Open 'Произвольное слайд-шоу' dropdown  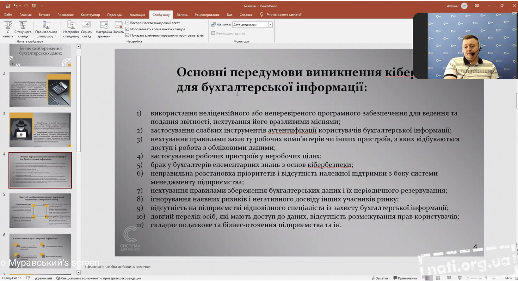coord(46,29)
